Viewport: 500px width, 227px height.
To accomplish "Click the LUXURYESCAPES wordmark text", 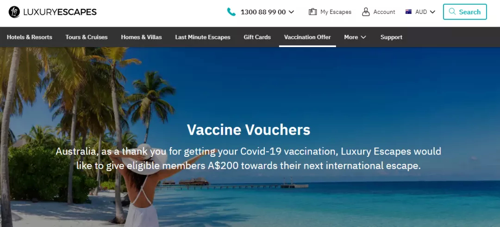I will click(60, 12).
